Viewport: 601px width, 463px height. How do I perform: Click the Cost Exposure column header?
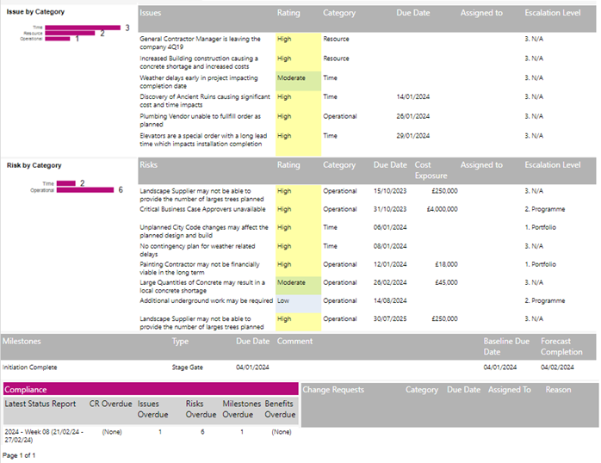tap(430, 170)
